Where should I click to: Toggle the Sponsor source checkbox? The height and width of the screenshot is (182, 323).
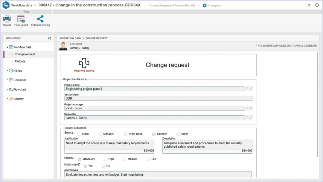[154, 134]
